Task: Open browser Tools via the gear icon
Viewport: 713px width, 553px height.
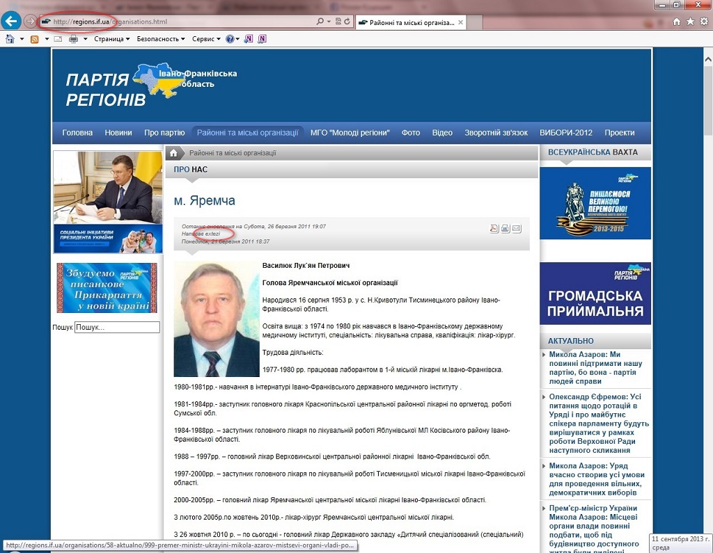Action: point(704,22)
